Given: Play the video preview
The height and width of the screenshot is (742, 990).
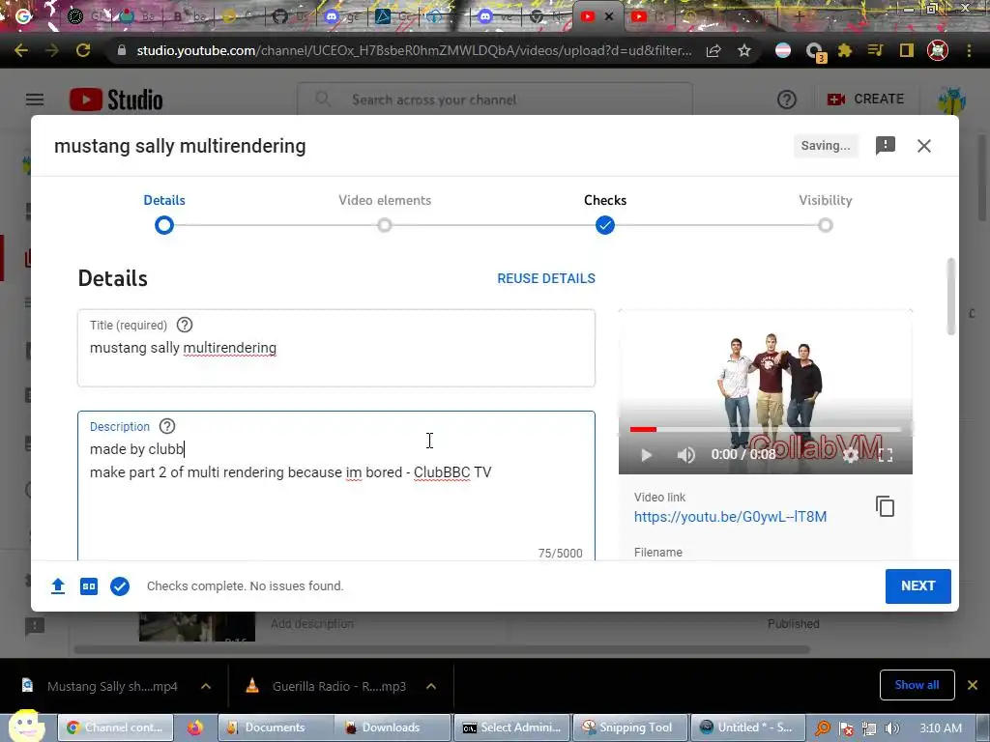Looking at the screenshot, I should click(646, 455).
